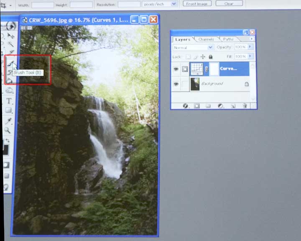Open the Layers panel flyout menu

(x=252, y=39)
